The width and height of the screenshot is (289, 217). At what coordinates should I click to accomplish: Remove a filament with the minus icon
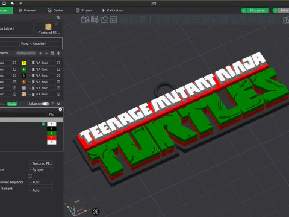pos(46,53)
